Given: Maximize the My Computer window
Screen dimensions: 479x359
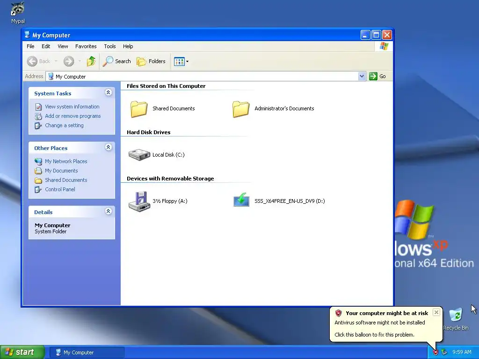Looking at the screenshot, I should [376, 35].
